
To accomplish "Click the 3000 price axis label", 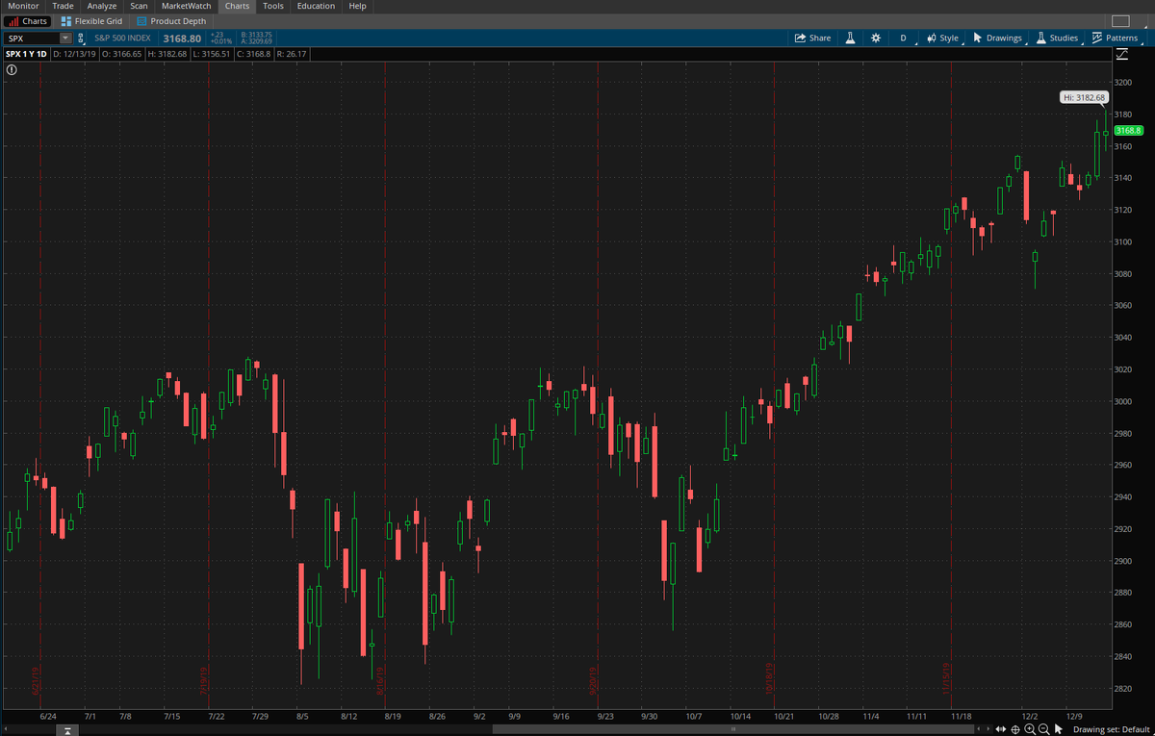I will pos(1125,401).
